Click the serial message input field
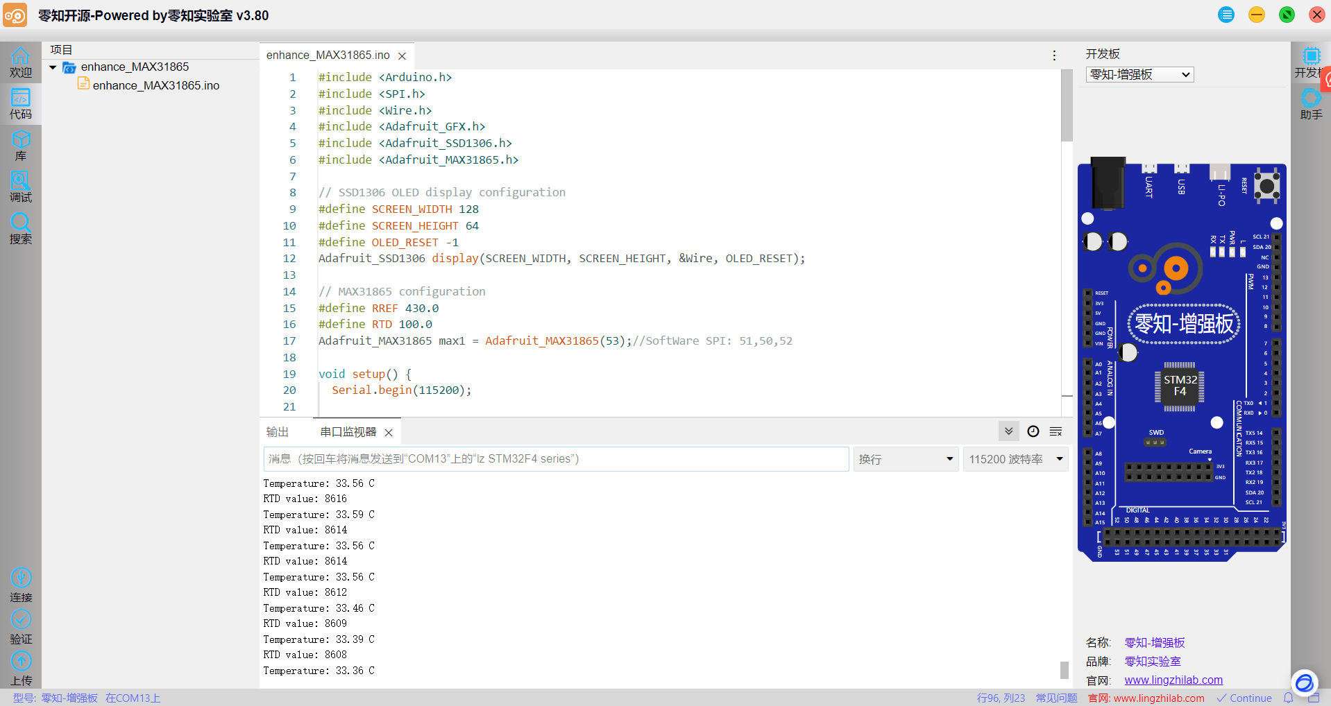The image size is (1331, 706). pyautogui.click(x=556, y=459)
